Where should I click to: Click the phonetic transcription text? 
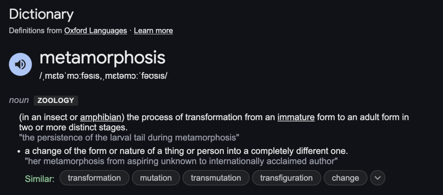(103, 76)
